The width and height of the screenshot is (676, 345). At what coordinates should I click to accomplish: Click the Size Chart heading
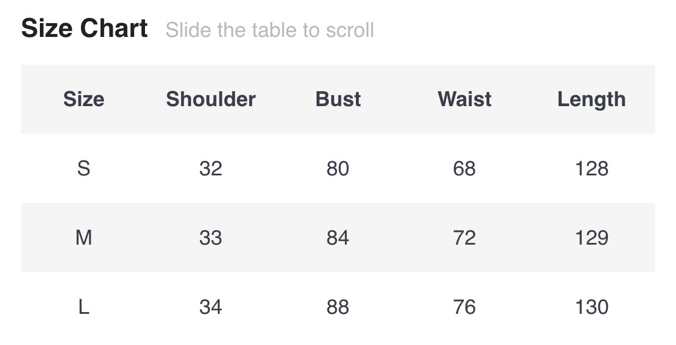(84, 29)
